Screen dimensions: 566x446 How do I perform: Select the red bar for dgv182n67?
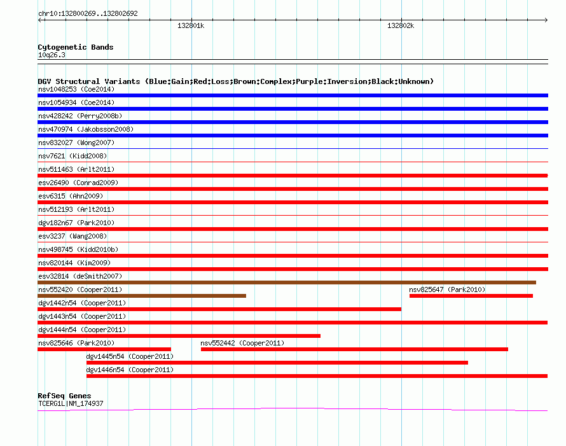[293, 229]
